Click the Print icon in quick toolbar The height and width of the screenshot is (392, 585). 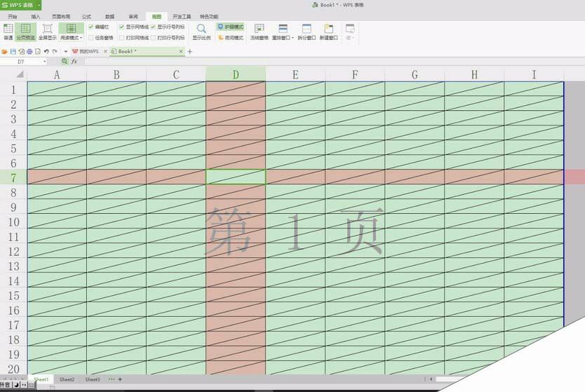[29, 51]
